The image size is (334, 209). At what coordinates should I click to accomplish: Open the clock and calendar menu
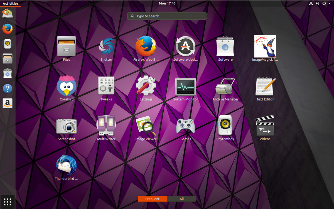click(167, 4)
